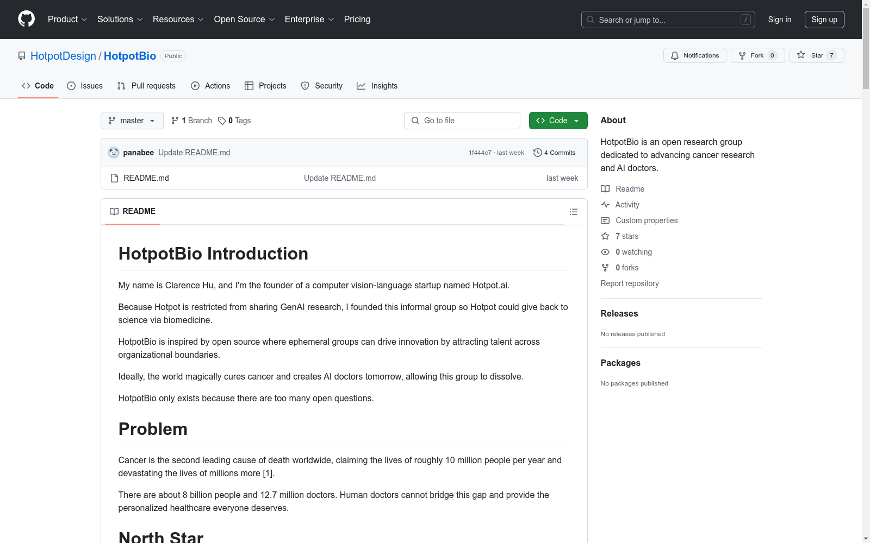Open the green Code dropdown button
The height and width of the screenshot is (543, 870).
[558, 121]
